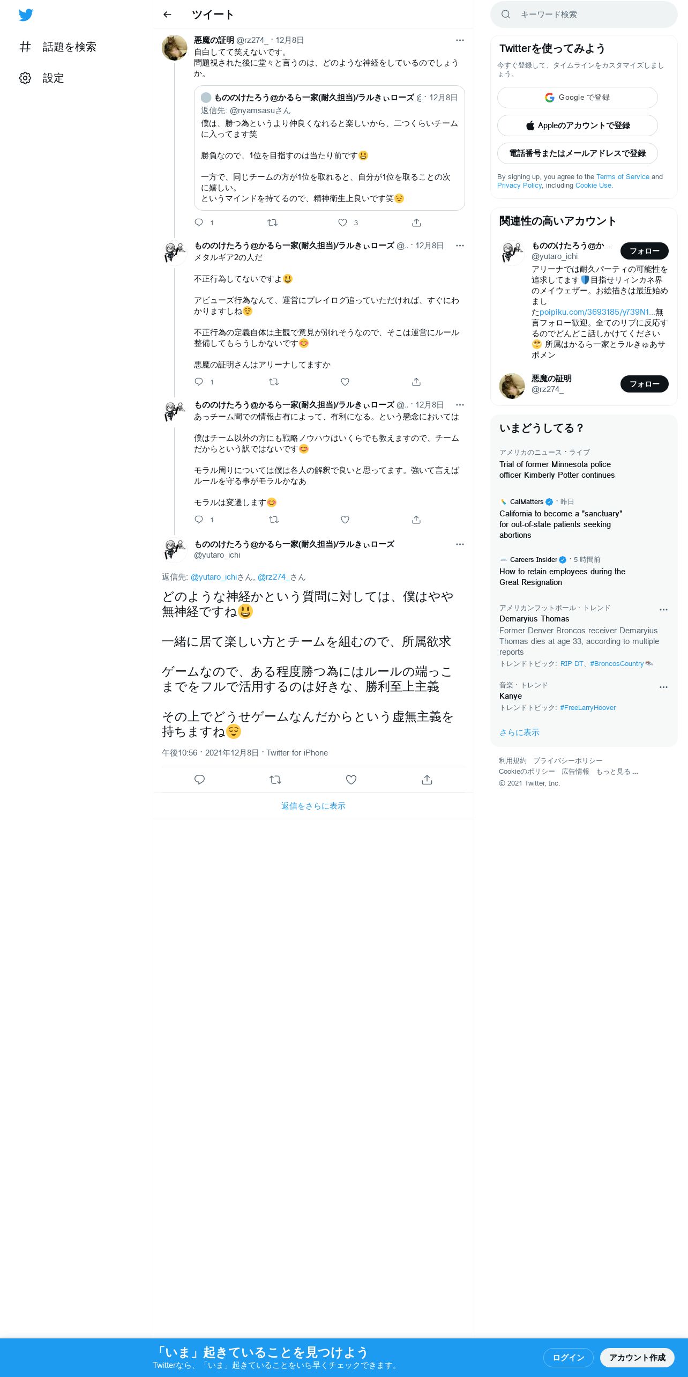Viewport: 688px width, 1377px height.
Task: Like the main tweet with the heart icon
Action: tap(351, 780)
